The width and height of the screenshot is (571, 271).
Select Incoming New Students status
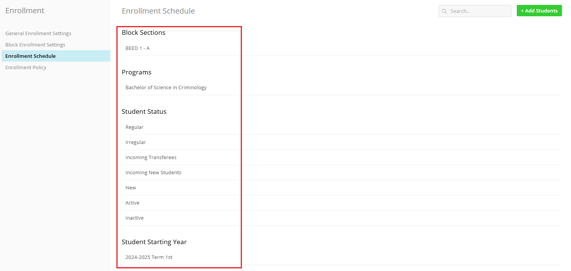(153, 172)
